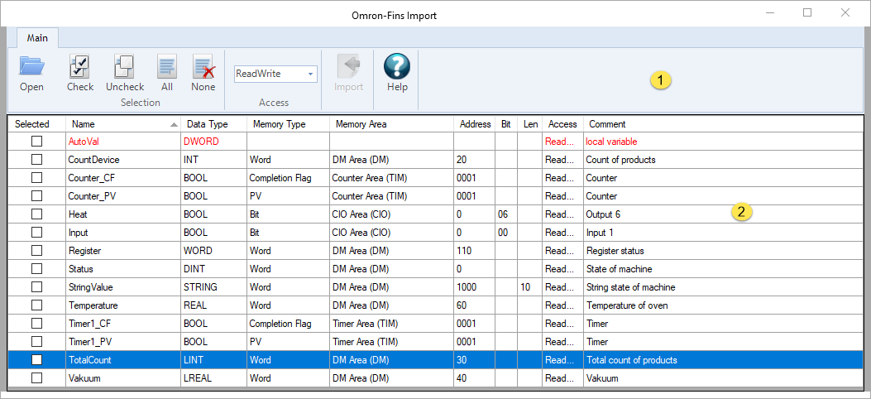
Task: Click the LREAL data type cell
Action: (x=213, y=377)
